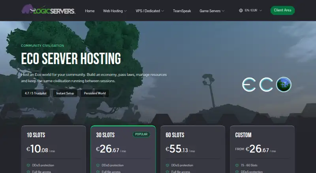
Task: Click the ECO SERVER HOSTING heading
Action: coord(71,59)
